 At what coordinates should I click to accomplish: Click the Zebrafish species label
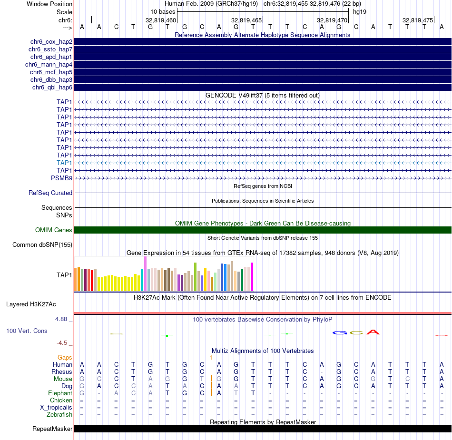(x=59, y=414)
